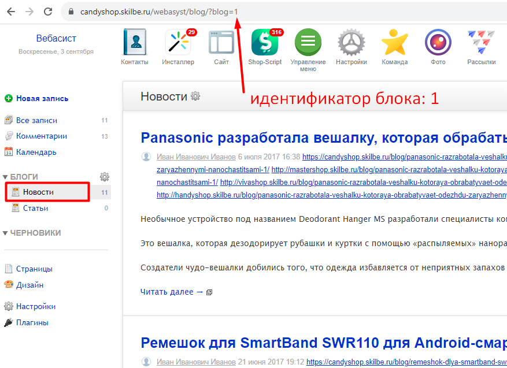Open the Shop-Script app icon
Image resolution: width=507 pixels, height=368 pixels.
(265, 43)
